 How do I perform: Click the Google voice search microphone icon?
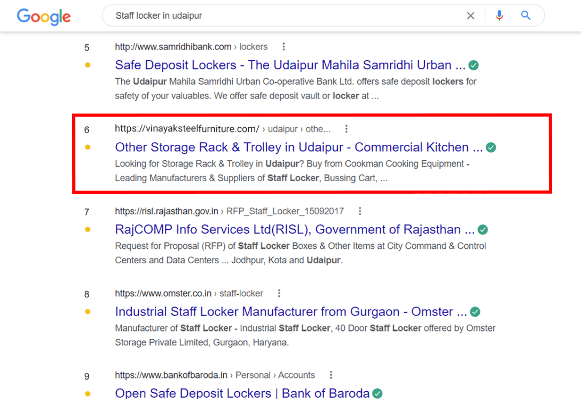click(499, 16)
